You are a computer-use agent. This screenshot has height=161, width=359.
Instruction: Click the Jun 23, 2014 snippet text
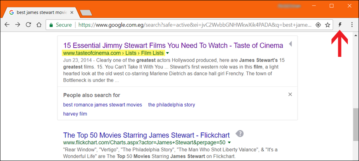[174, 70]
